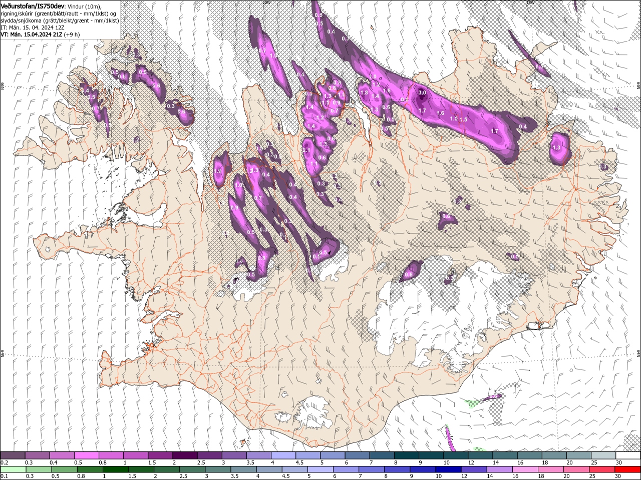Click snow legend swatch between 25 and 30
This screenshot has height=480, width=641.
pos(604,455)
